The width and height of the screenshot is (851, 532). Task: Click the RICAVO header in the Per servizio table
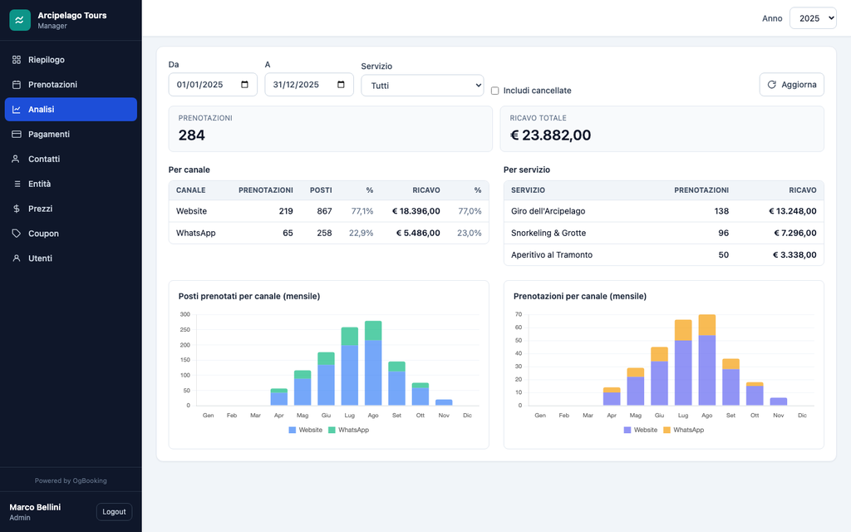coord(803,190)
